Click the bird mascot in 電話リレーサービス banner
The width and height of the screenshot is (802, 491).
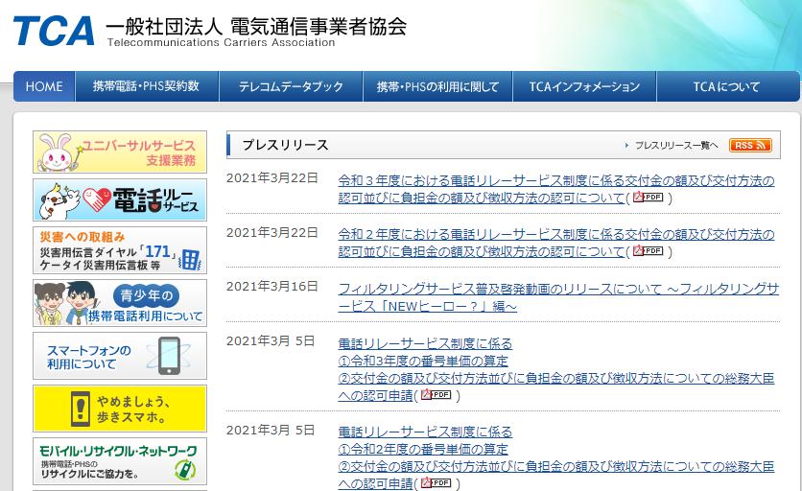tap(58, 200)
